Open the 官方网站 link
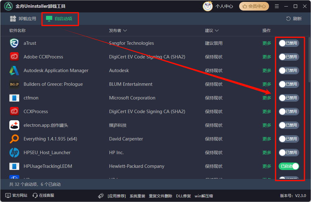Viewport: 311px width, 202px height. tap(16, 195)
